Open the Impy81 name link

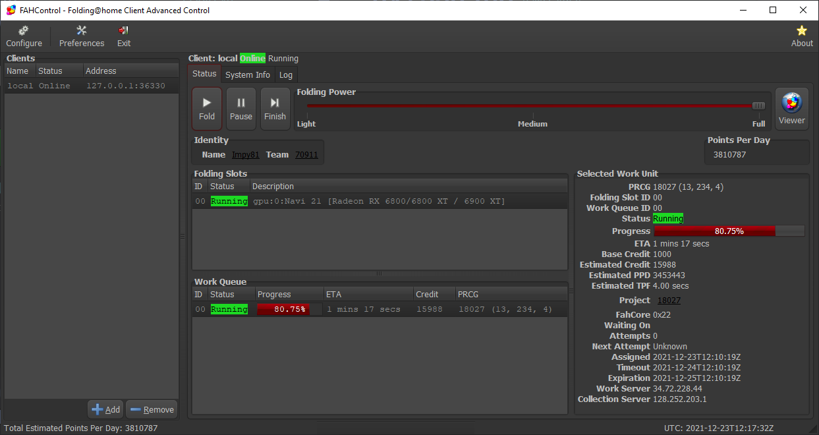pyautogui.click(x=246, y=155)
